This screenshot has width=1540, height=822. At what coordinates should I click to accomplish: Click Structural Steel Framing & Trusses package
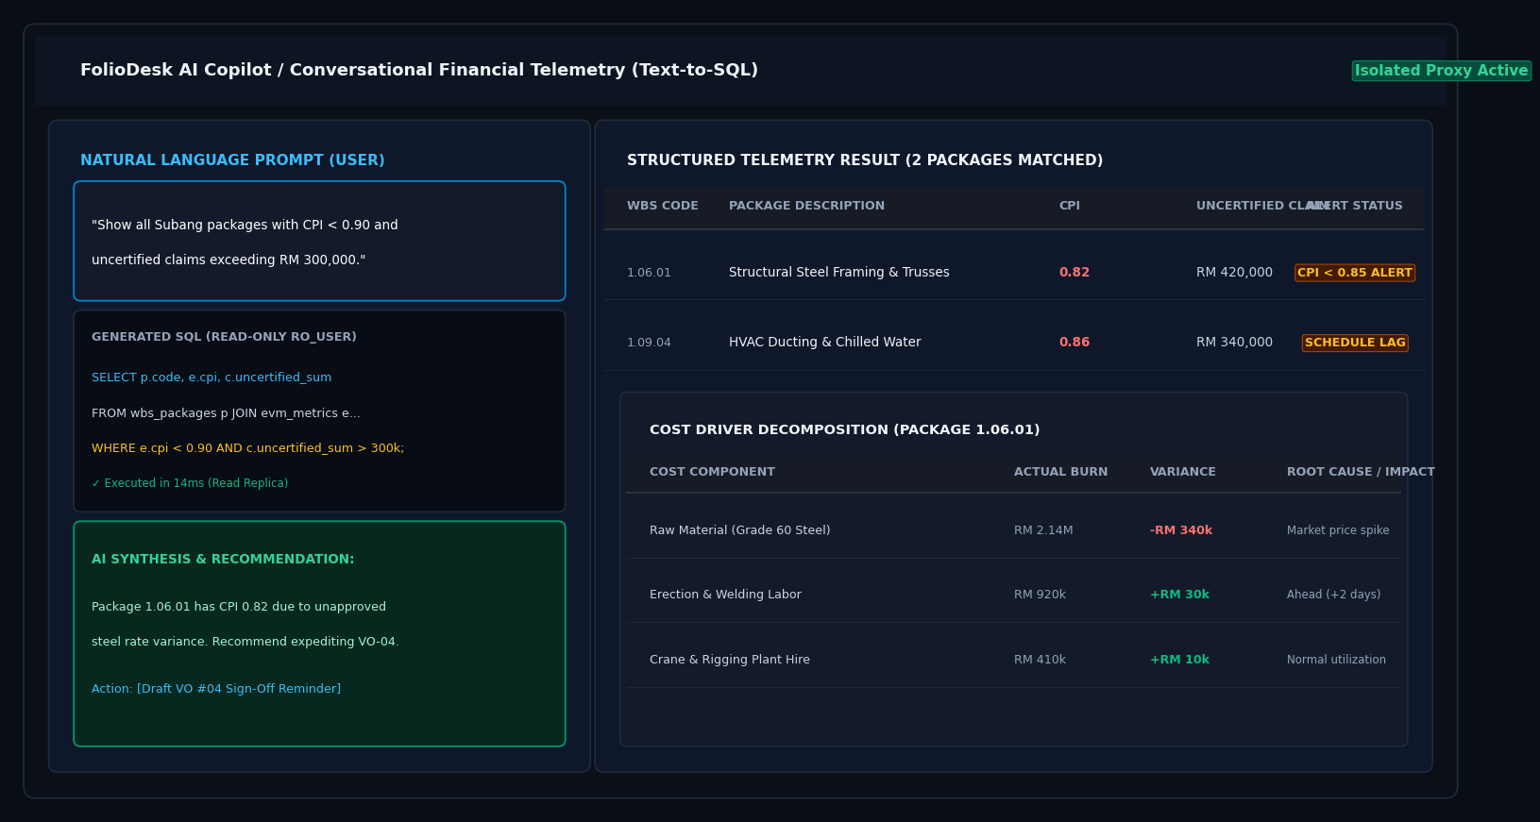coord(838,273)
